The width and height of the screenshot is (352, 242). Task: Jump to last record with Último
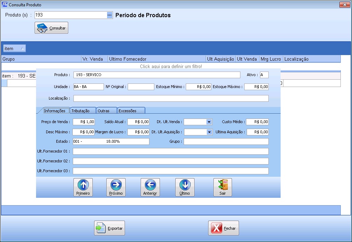(185, 187)
